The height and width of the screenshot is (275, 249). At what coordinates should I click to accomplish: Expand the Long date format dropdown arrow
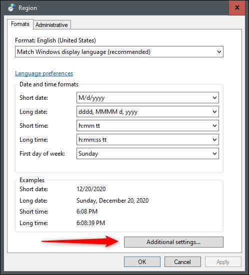tap(214, 111)
